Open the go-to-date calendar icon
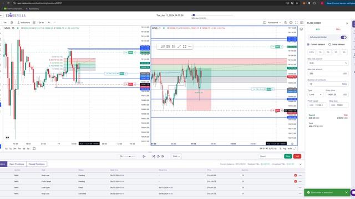The width and height of the screenshot is (355, 199). click(34, 149)
